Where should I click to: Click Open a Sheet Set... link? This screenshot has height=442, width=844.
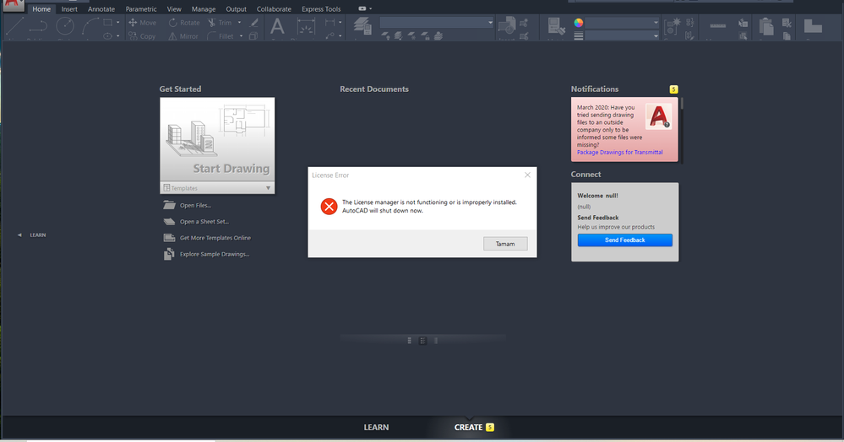click(204, 222)
